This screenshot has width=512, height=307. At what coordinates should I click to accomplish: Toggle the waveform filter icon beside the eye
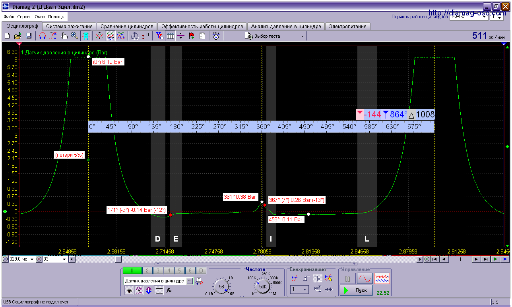click(x=139, y=290)
